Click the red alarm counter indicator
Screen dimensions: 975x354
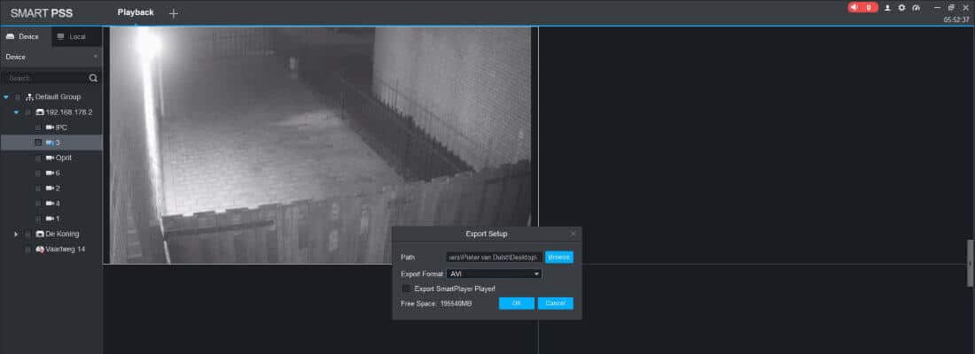862,7
